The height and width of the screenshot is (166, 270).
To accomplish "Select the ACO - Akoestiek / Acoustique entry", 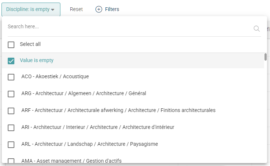I will click(55, 77).
